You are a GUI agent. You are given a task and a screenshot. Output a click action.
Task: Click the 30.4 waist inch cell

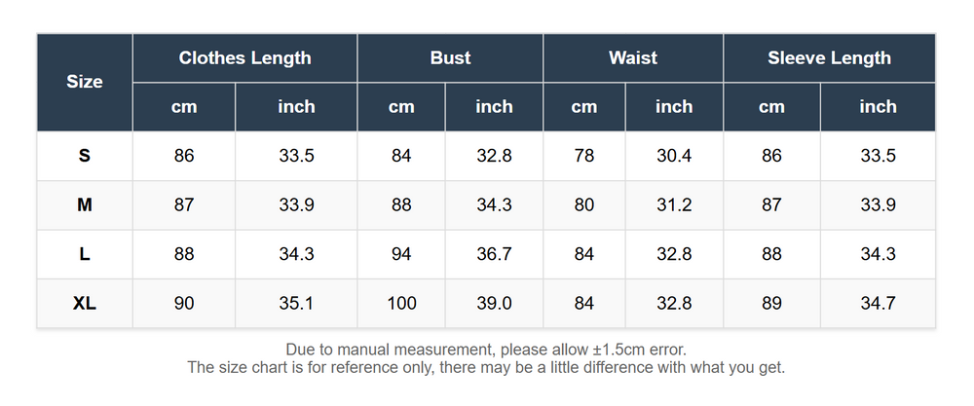674,156
